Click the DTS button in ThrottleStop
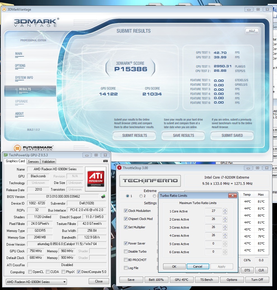 [247, 270]
